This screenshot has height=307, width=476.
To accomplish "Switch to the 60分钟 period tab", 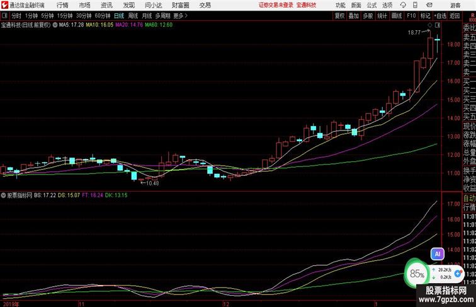I will point(102,16).
